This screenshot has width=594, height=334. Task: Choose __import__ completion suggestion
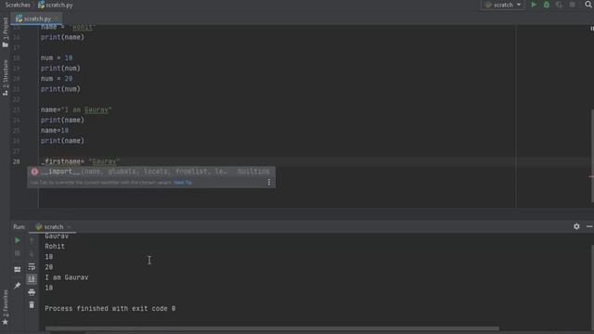[x=150, y=172]
